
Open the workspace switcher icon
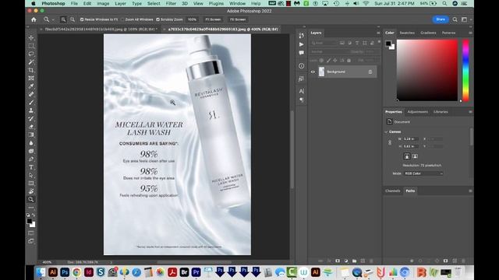click(465, 19)
